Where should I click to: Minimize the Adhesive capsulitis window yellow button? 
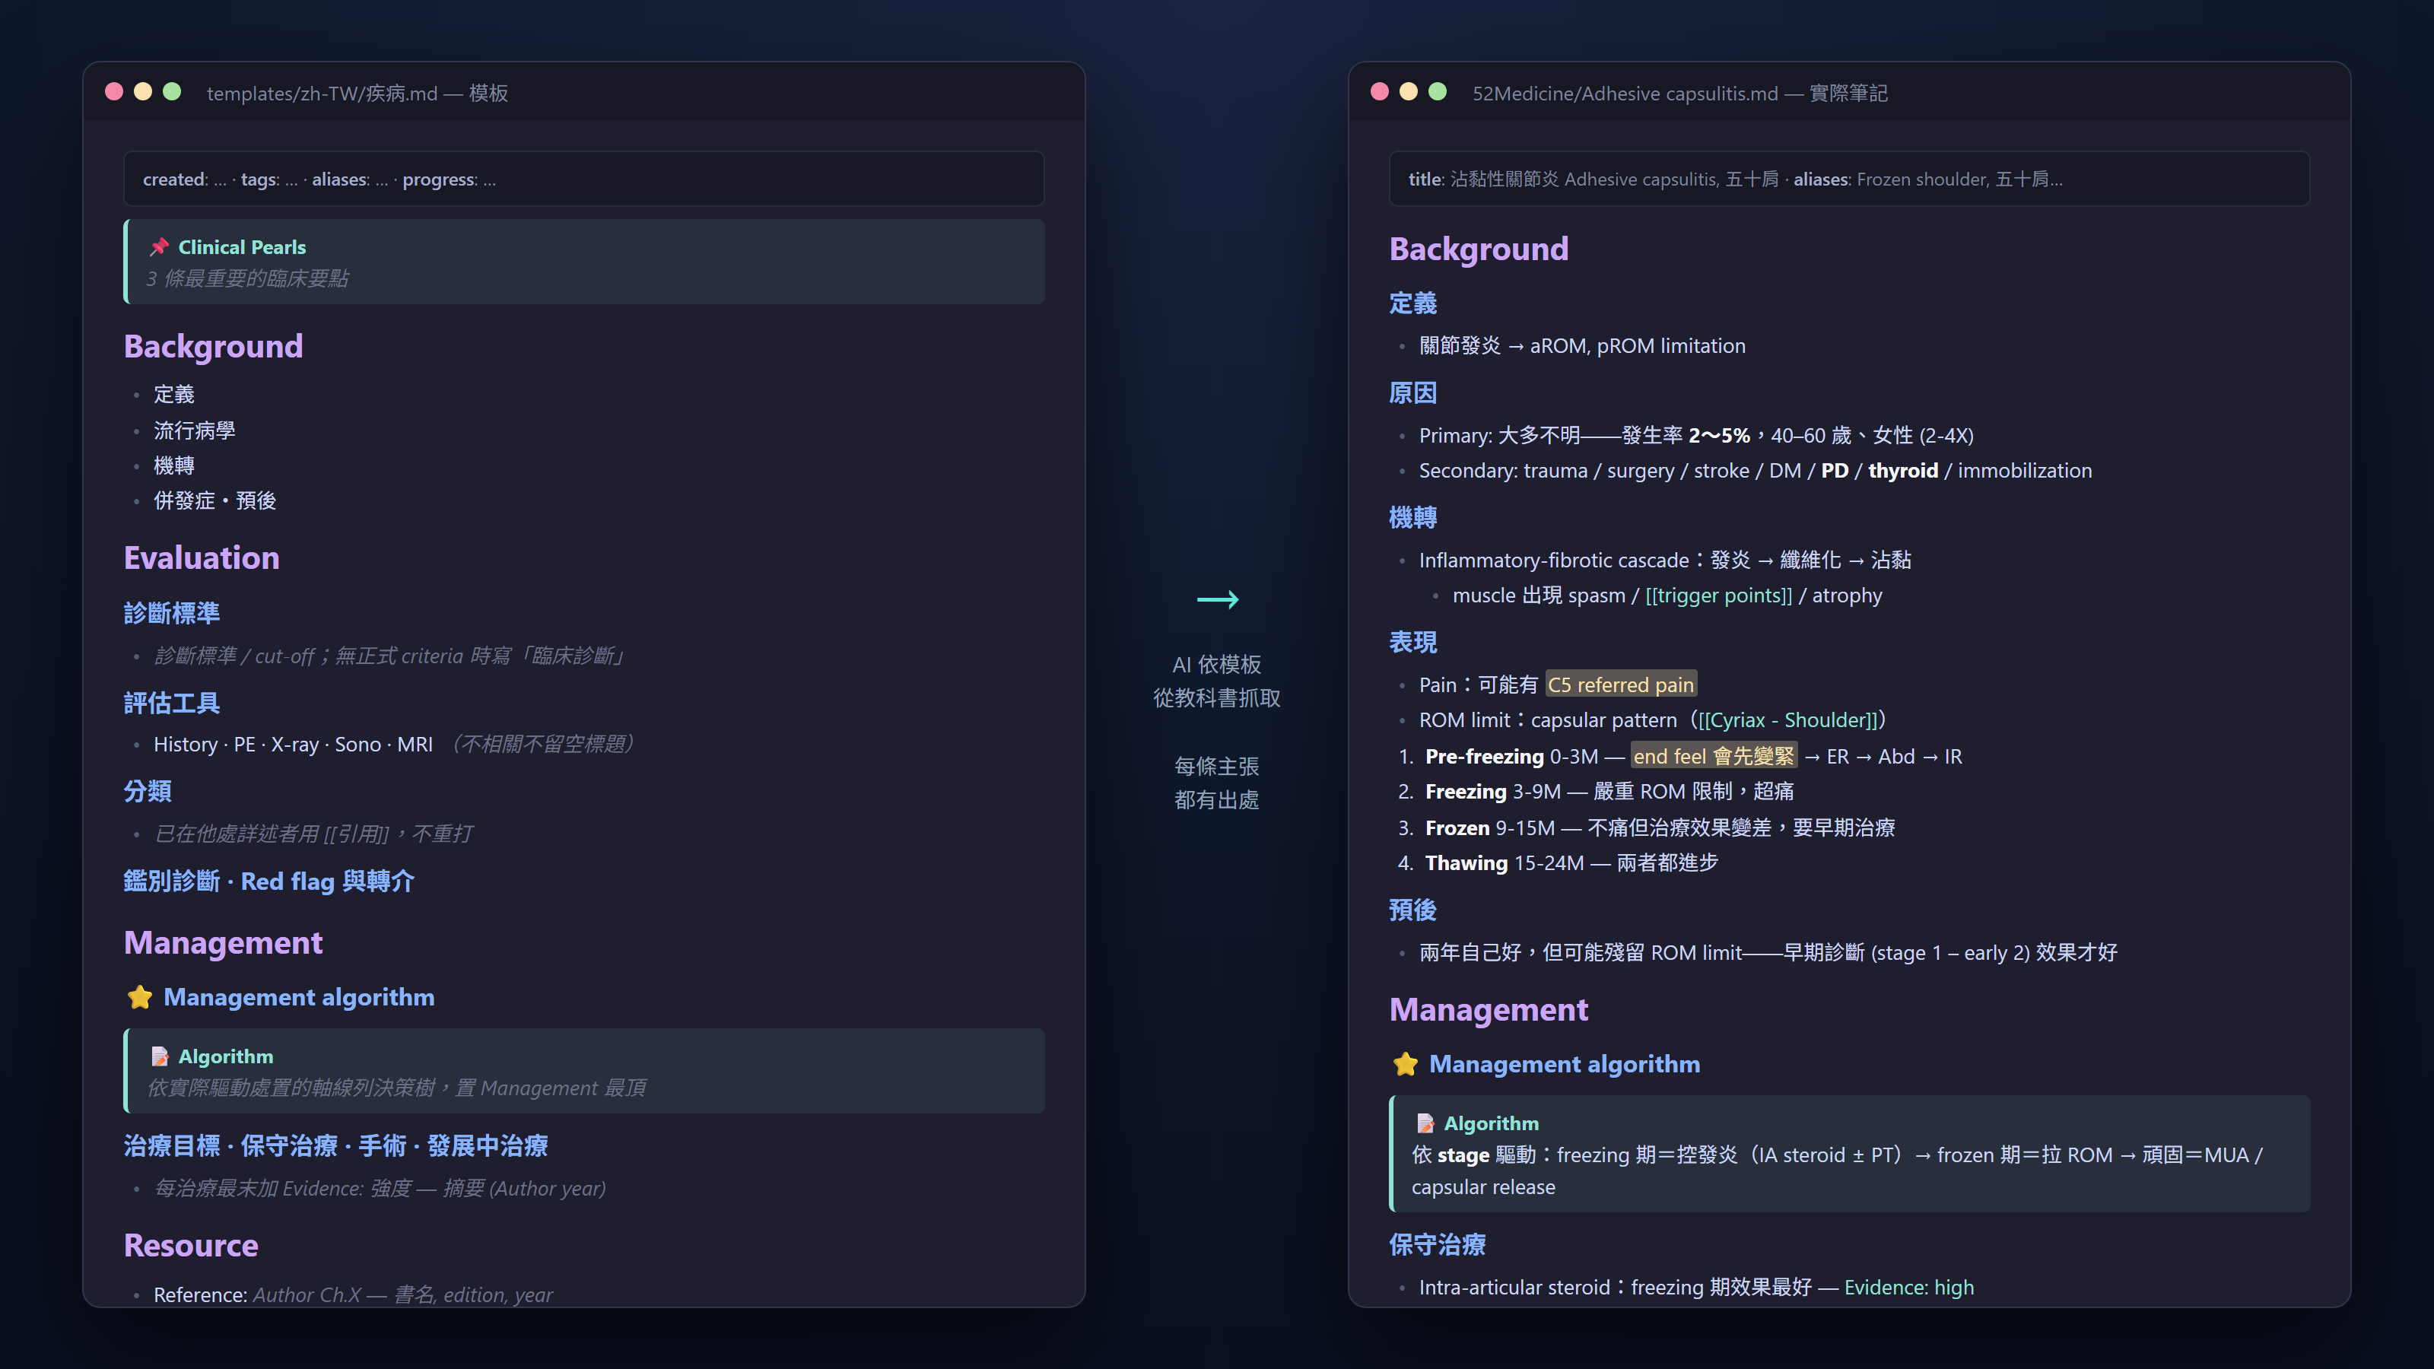click(x=1408, y=91)
